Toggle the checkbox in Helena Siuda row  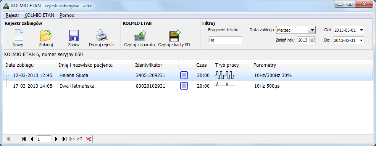[184, 75]
